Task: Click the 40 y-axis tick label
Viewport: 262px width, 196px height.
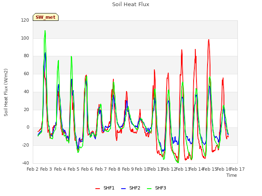Action: point(26,91)
